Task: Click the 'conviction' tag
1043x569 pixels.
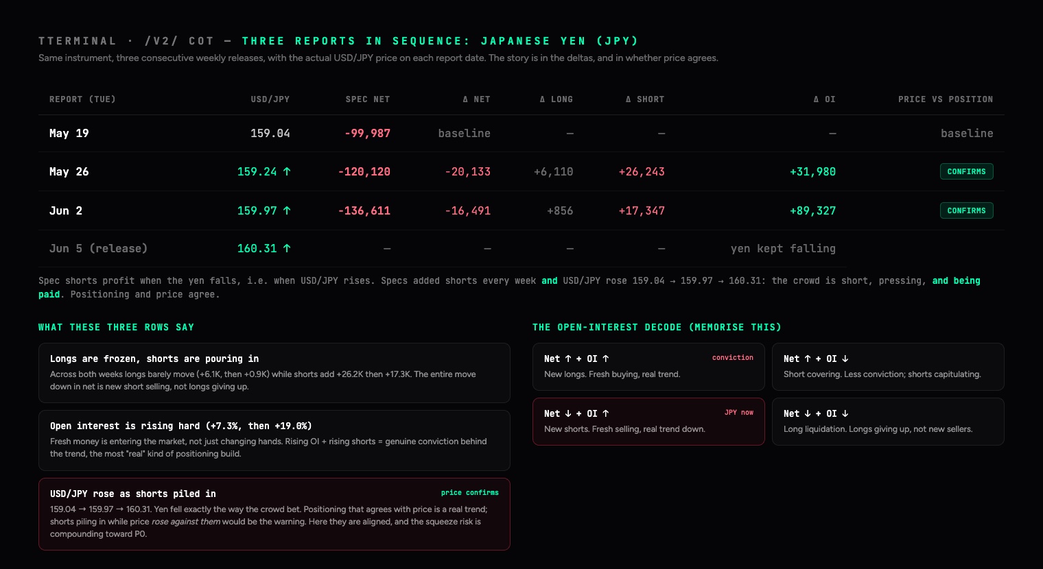Action: point(732,358)
